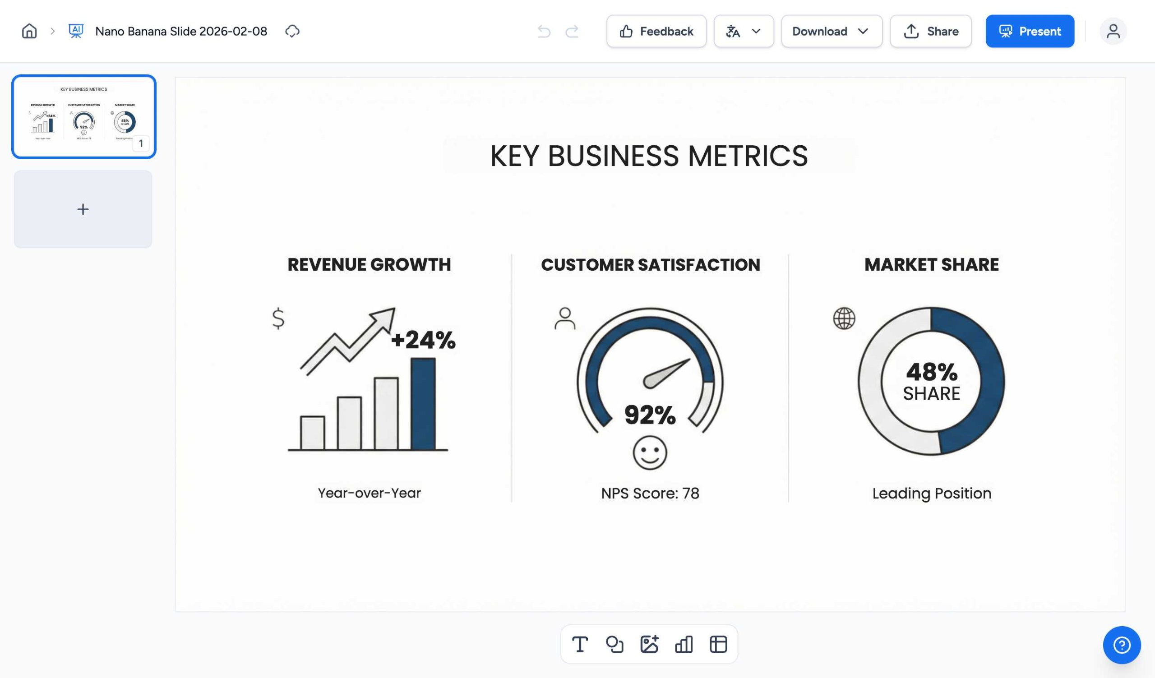Add an image to the slide
This screenshot has height=678, width=1155.
tap(649, 644)
